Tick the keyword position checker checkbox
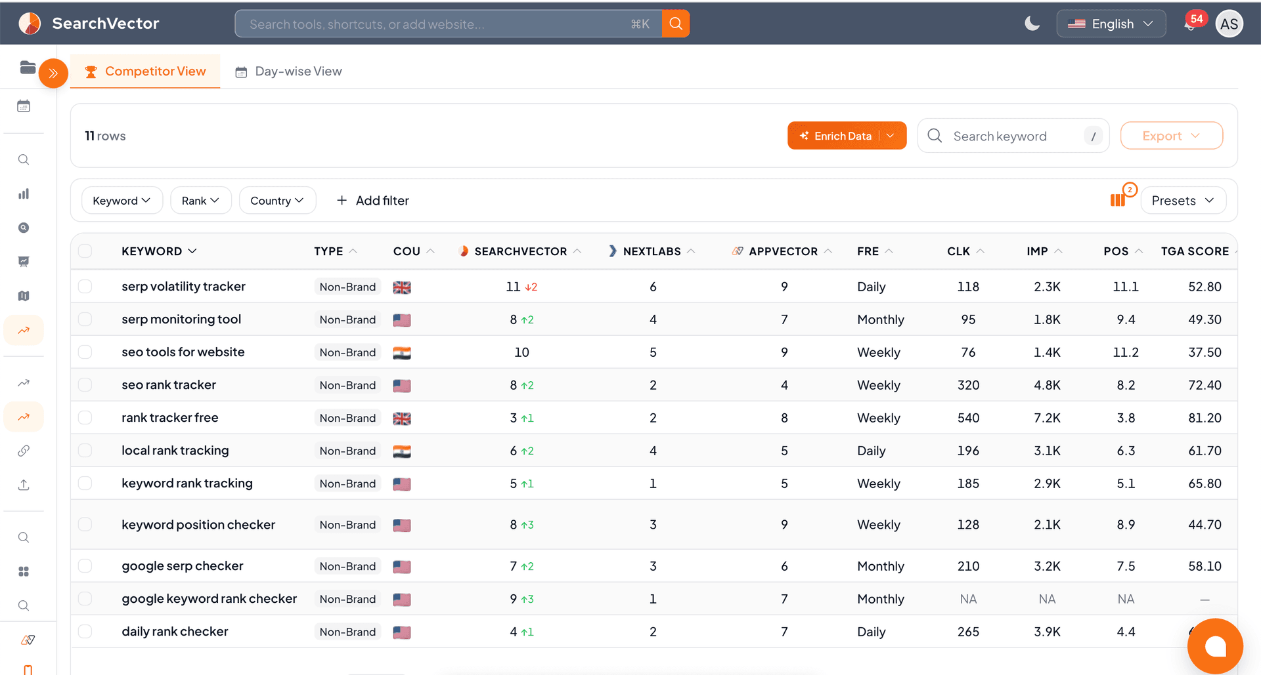The image size is (1261, 675). [x=85, y=525]
